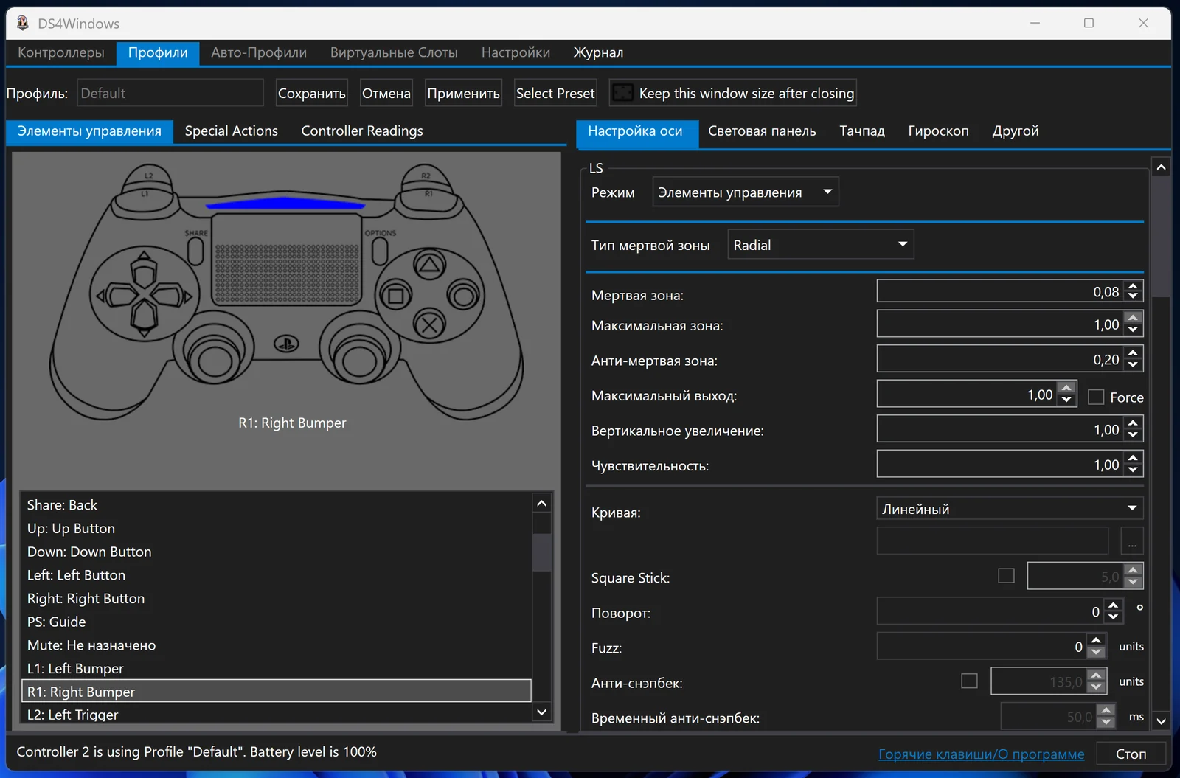Click the Профиль name input field
The height and width of the screenshot is (778, 1180).
click(x=170, y=93)
